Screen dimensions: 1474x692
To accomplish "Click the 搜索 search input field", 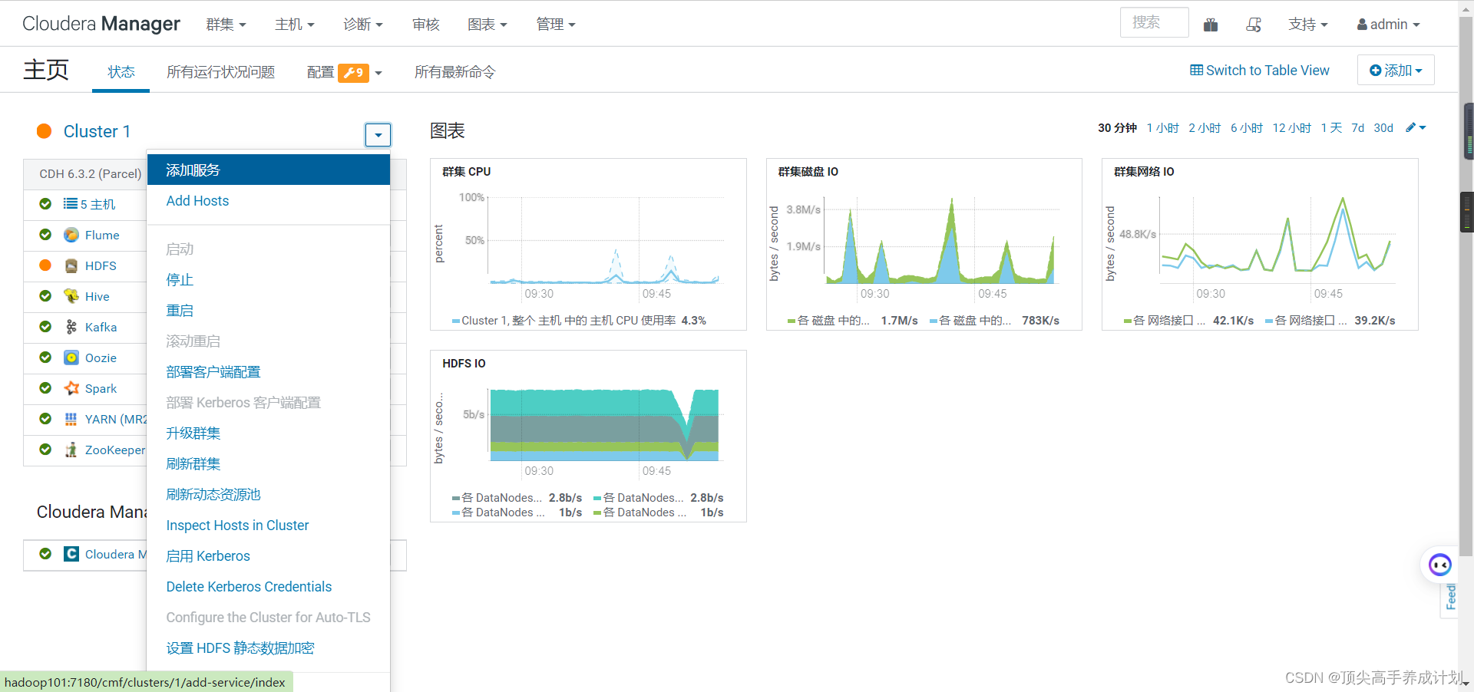I will 1154,23.
